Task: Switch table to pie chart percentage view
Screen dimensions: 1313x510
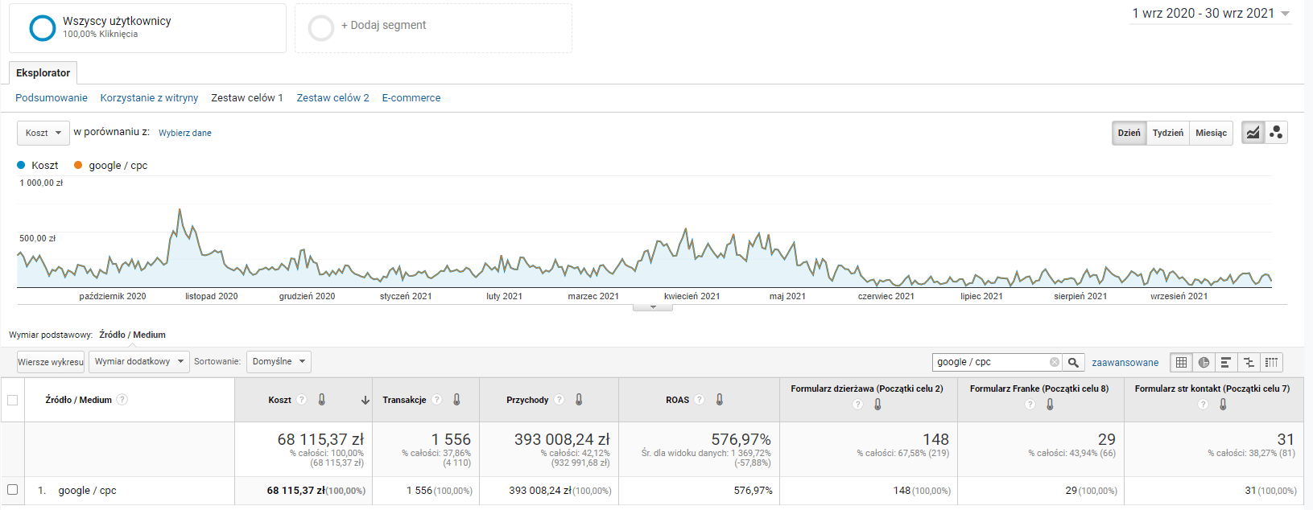Action: [x=1204, y=363]
